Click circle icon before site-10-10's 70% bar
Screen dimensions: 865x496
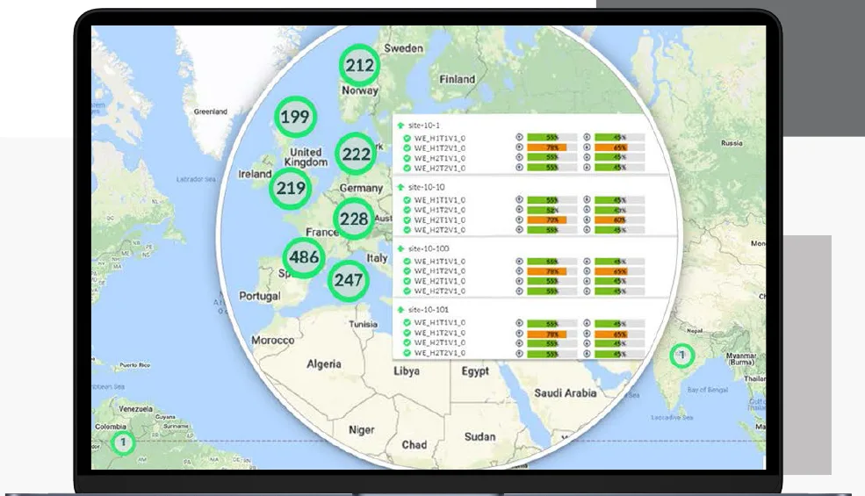tap(519, 219)
